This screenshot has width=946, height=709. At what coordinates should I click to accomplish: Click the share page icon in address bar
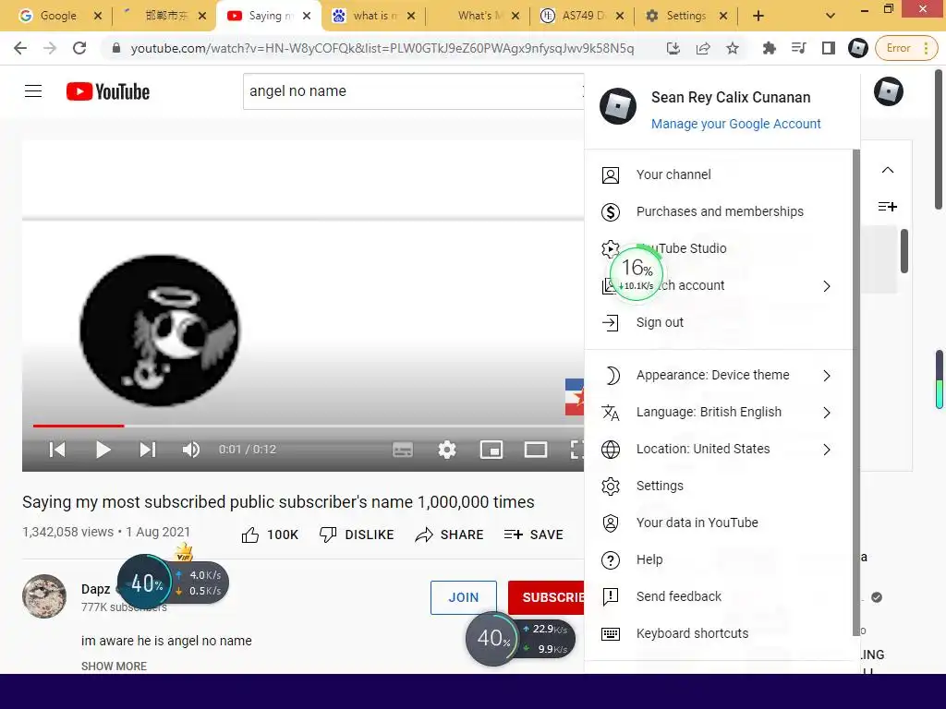click(x=703, y=48)
